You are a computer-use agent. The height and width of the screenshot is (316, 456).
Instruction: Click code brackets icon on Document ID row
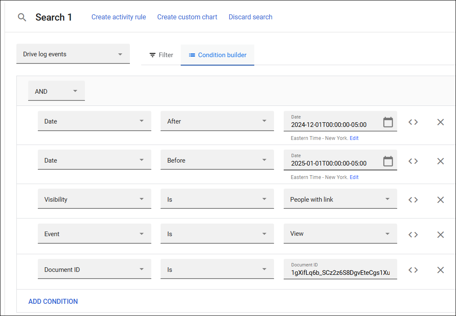(413, 270)
